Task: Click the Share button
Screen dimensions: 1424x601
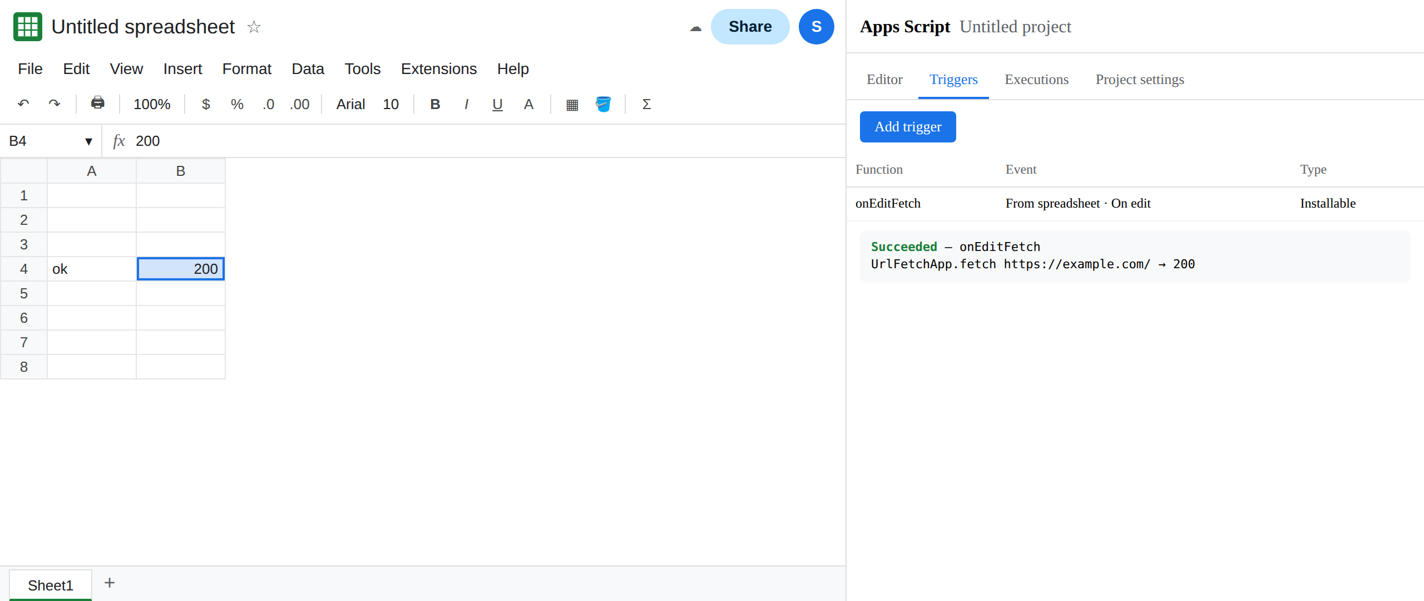Action: pos(750,27)
